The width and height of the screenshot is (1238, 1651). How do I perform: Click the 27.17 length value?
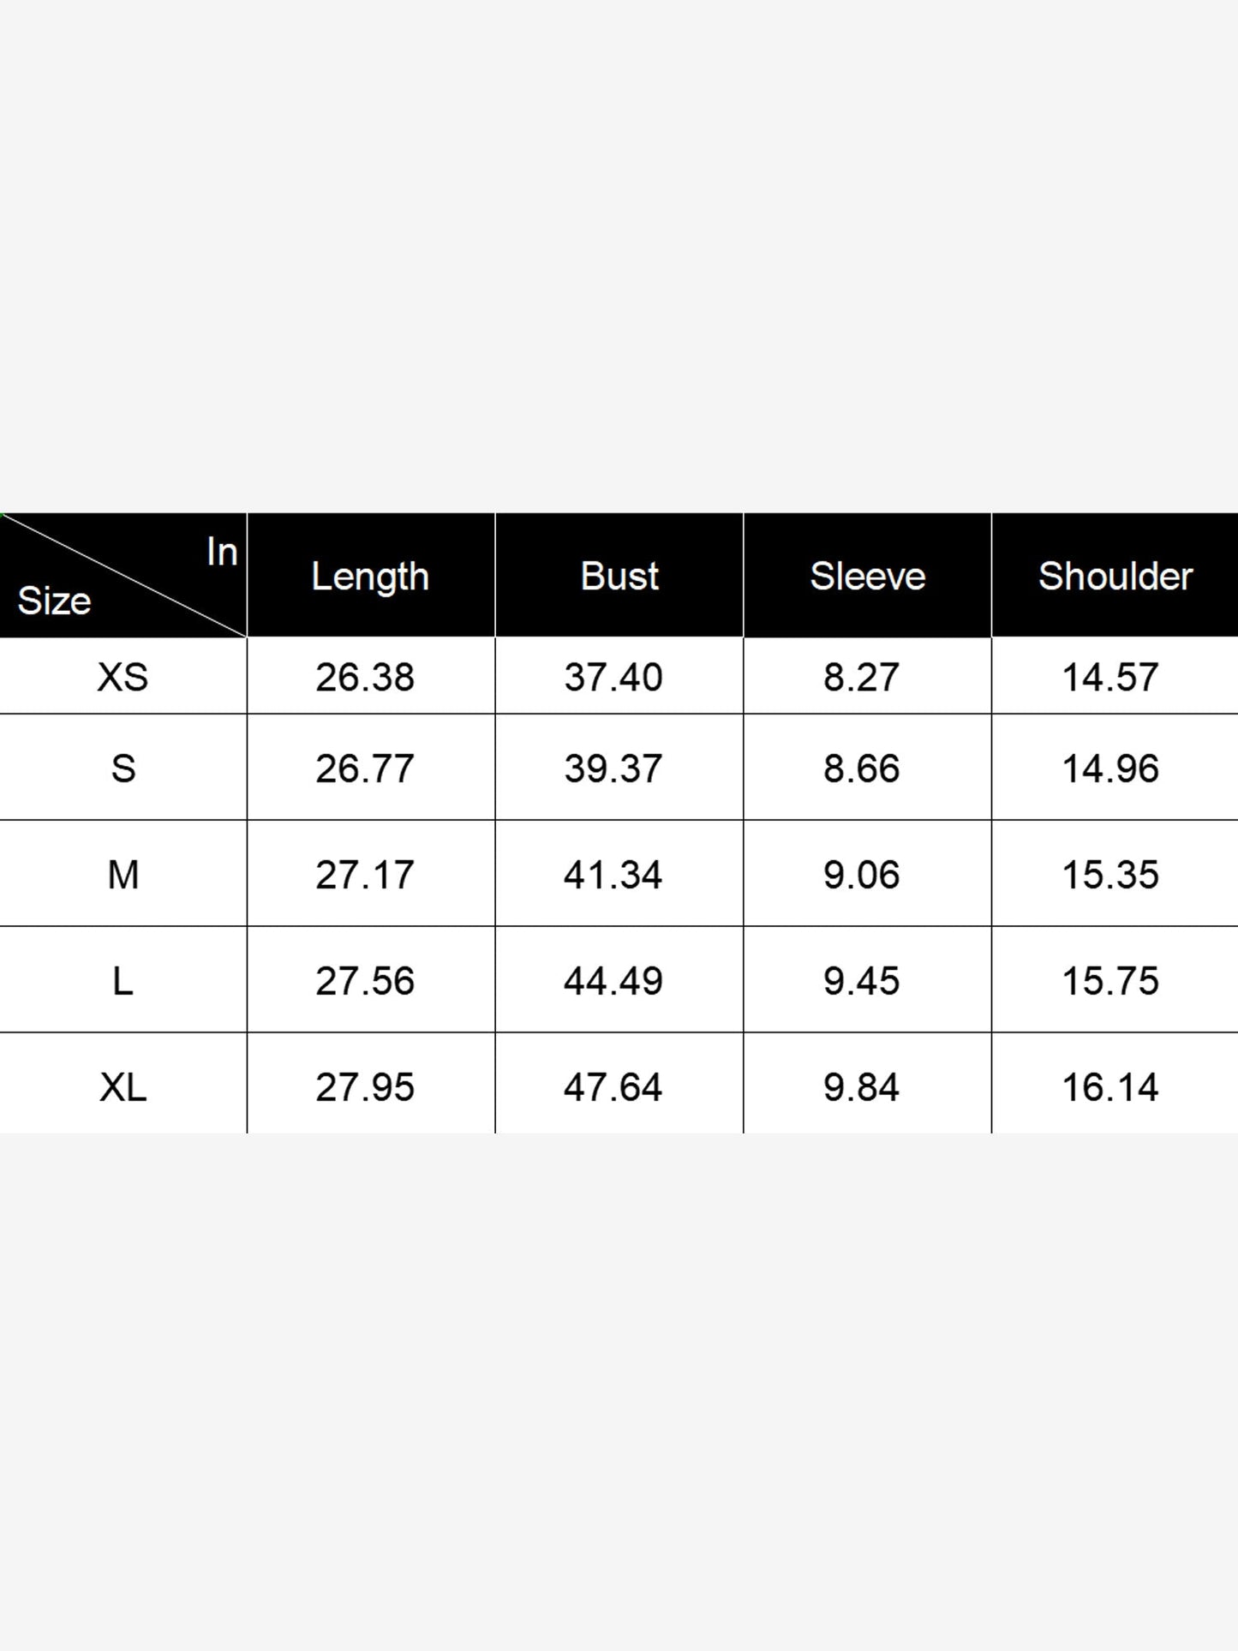365,874
